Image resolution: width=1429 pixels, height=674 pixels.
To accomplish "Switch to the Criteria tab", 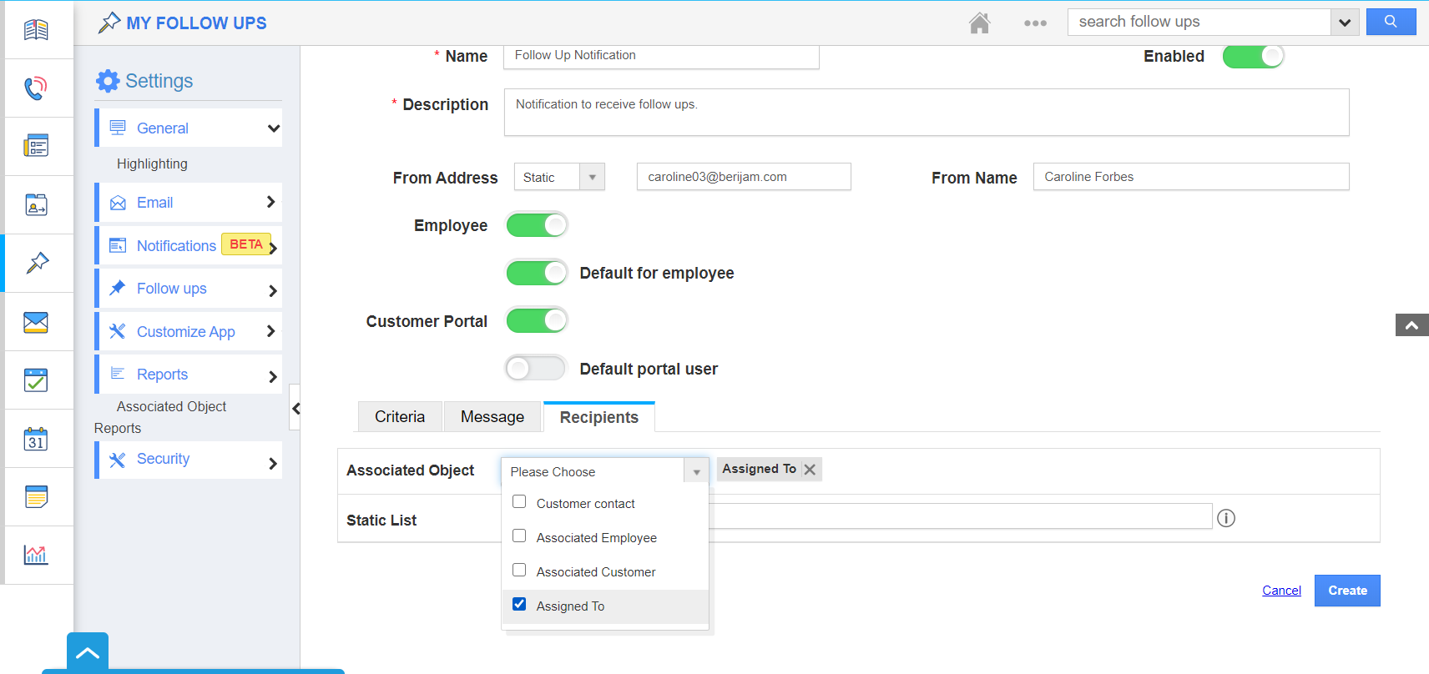I will tap(400, 417).
